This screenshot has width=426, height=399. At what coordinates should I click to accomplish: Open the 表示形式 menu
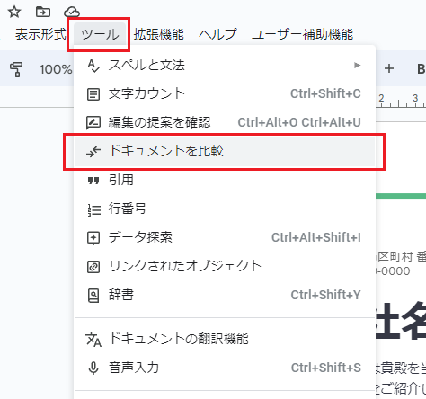[40, 34]
